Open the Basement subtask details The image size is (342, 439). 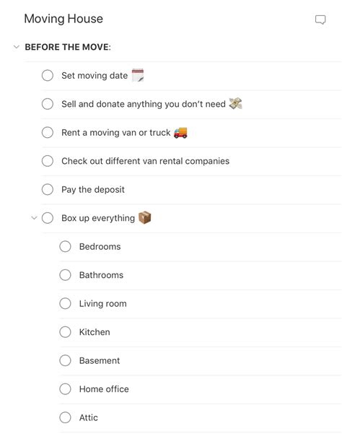(100, 360)
